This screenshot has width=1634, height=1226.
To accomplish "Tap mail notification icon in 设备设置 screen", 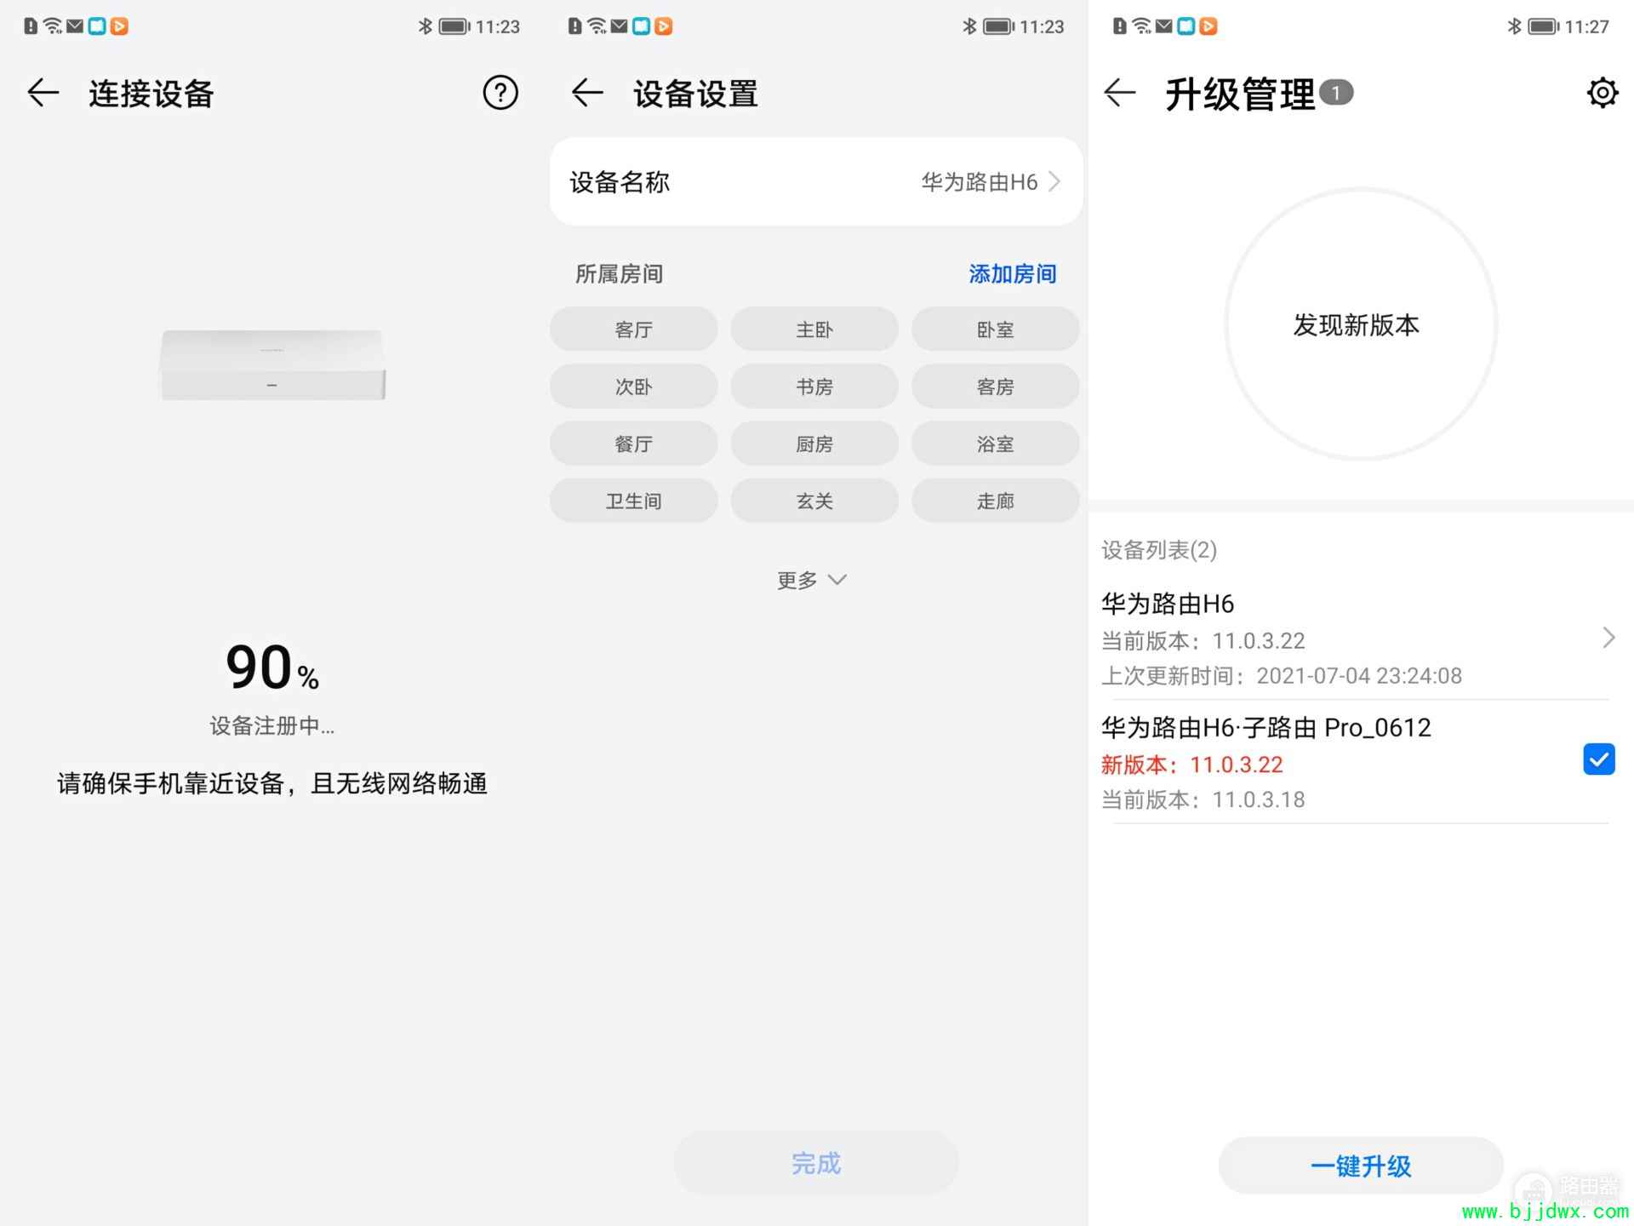I will 620,26.
